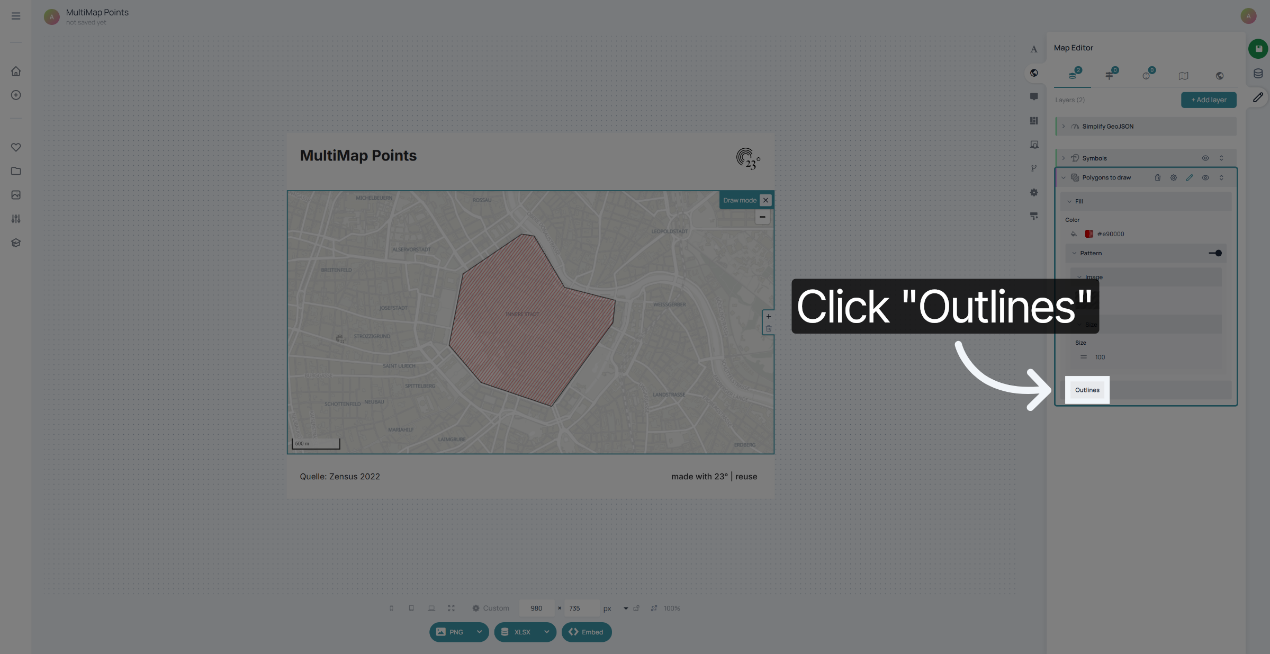Open favorites heart icon in sidebar
Screen dimensions: 1270x654
16,147
